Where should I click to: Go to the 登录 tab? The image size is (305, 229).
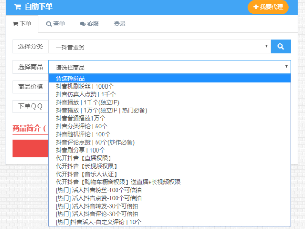[x=120, y=24]
